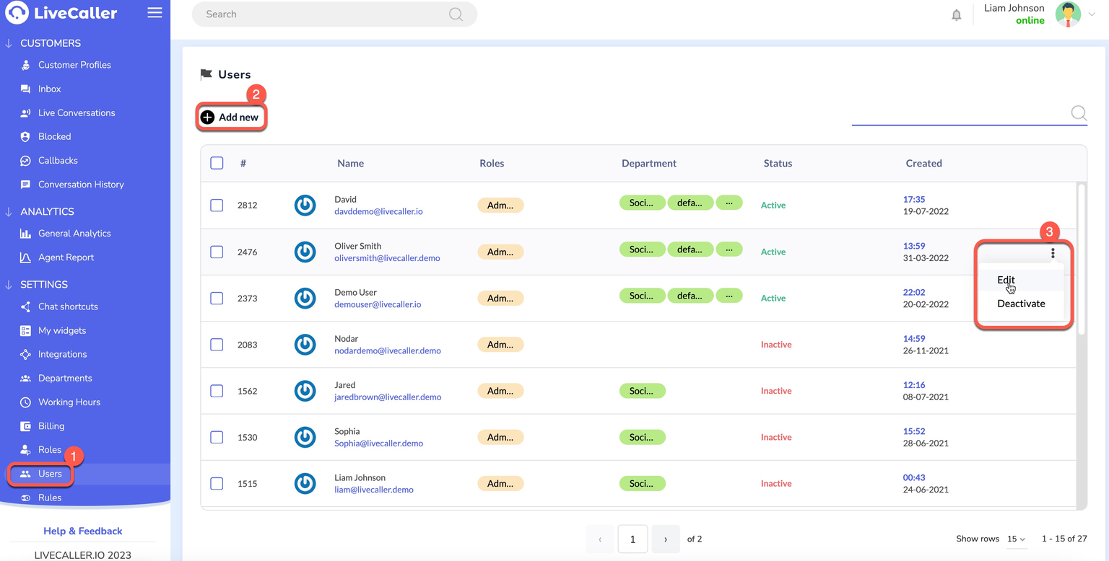Screen dimensions: 1109x561
Task: Click the users table search magnifier icon
Action: pos(1078,113)
